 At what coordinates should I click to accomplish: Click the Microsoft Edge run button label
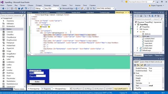click(68, 8)
